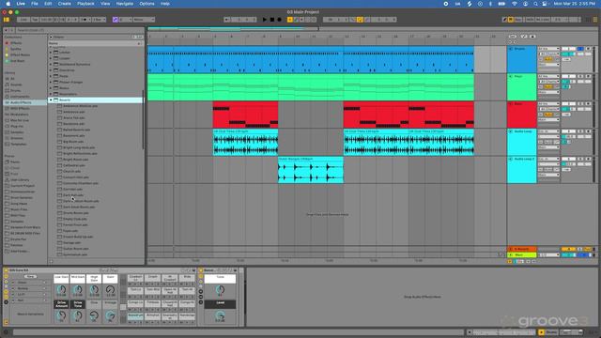
Task: Collapse the Reverb folder triangle
Action: click(x=51, y=100)
